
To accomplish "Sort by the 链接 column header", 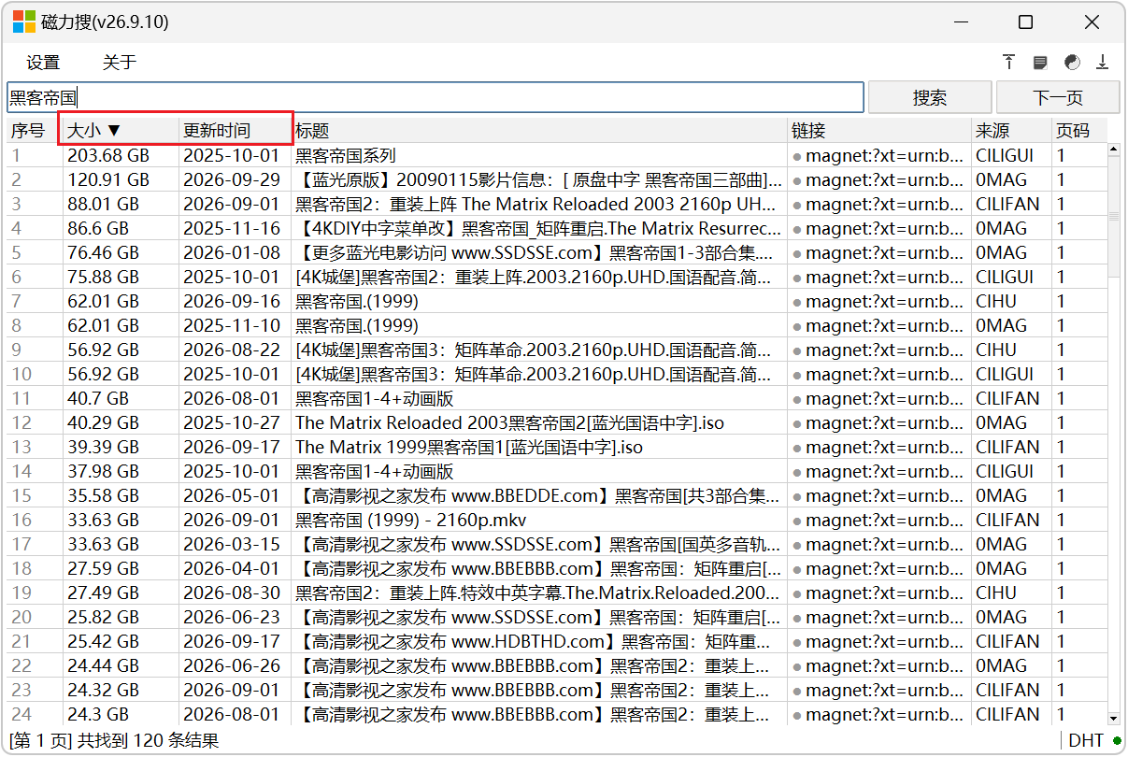I will tap(879, 131).
